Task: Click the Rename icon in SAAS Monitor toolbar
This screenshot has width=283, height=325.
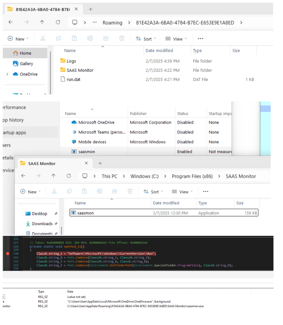Action: [x=99, y=192]
